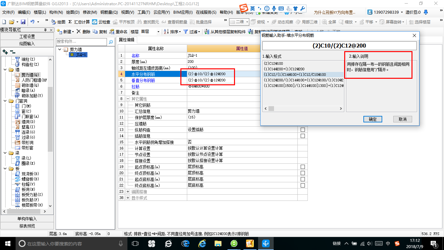Open the 文件(F) menu
Image resolution: width=444 pixels, height=250 pixels.
pyautogui.click(x=8, y=12)
